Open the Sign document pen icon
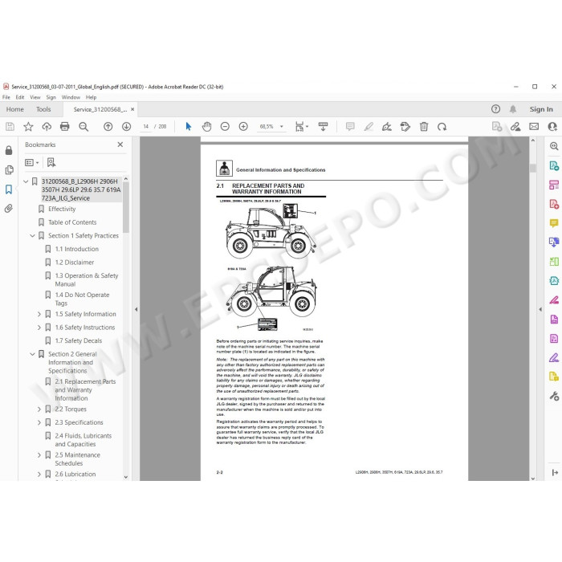Viewport: 562px width, 562px height. click(x=387, y=127)
